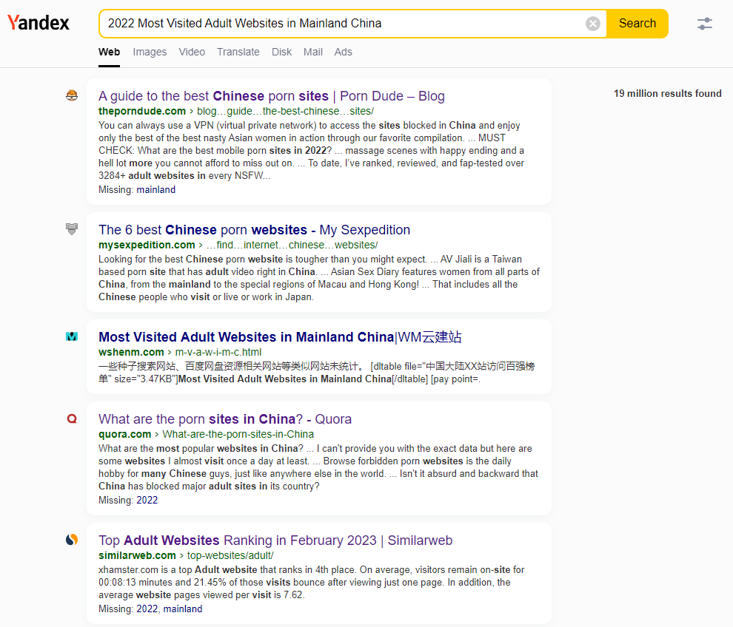Click '19 million results found' text
Viewport: 733px width, 627px height.
click(x=668, y=93)
